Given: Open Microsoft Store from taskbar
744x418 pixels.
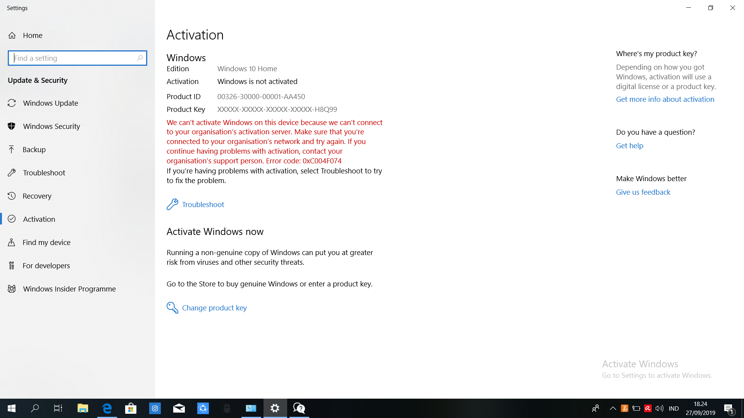Looking at the screenshot, I should pos(131,408).
